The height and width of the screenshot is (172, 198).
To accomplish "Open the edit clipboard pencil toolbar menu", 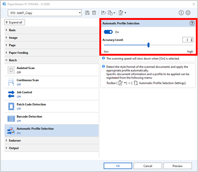I will pyautogui.click(x=122, y=13).
